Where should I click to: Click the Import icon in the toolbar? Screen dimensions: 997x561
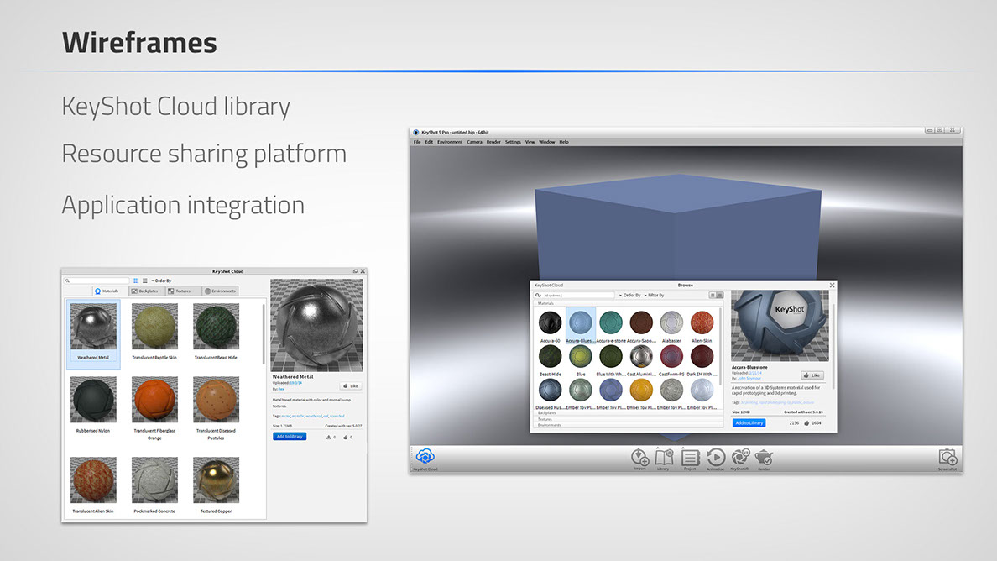click(639, 457)
